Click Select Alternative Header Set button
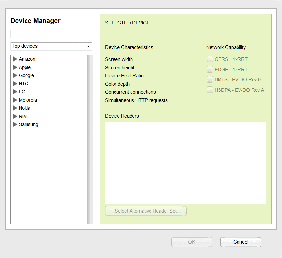Viewport: 282px width, 258px height. click(x=146, y=211)
